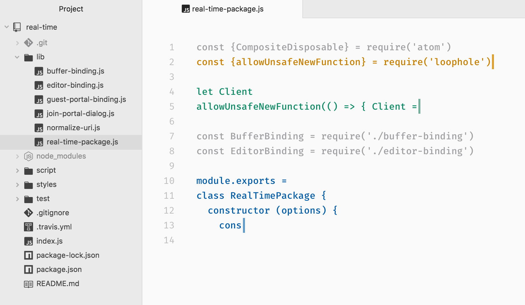The height and width of the screenshot is (305, 525).
Task: Click line number 1 in gutter
Action: (x=172, y=47)
